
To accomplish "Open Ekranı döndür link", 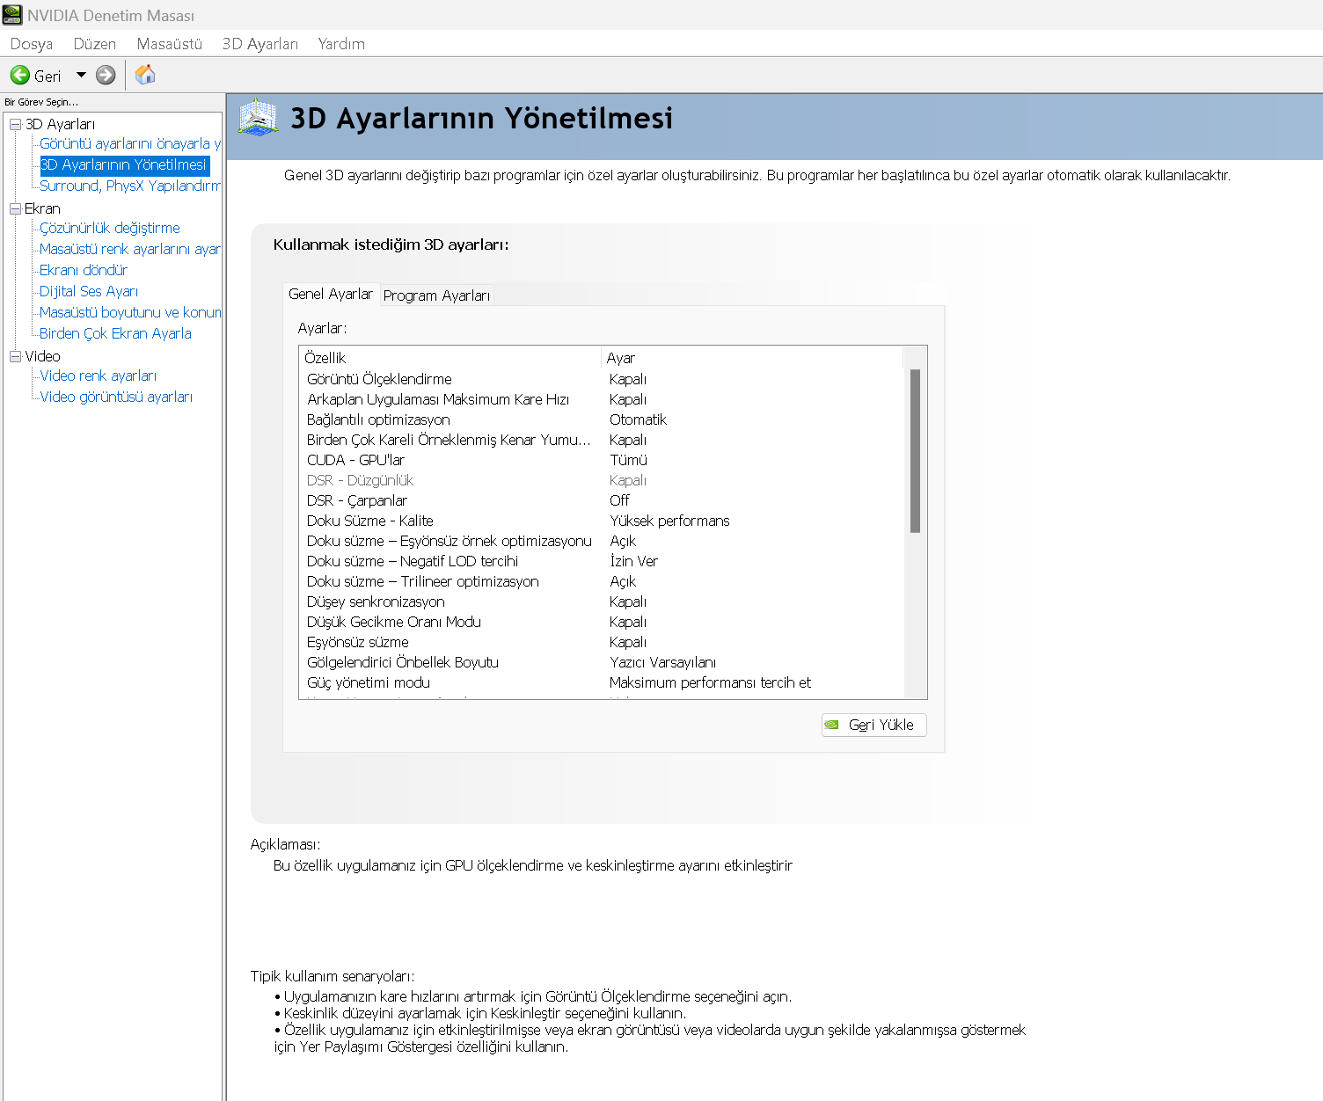I will 84,270.
